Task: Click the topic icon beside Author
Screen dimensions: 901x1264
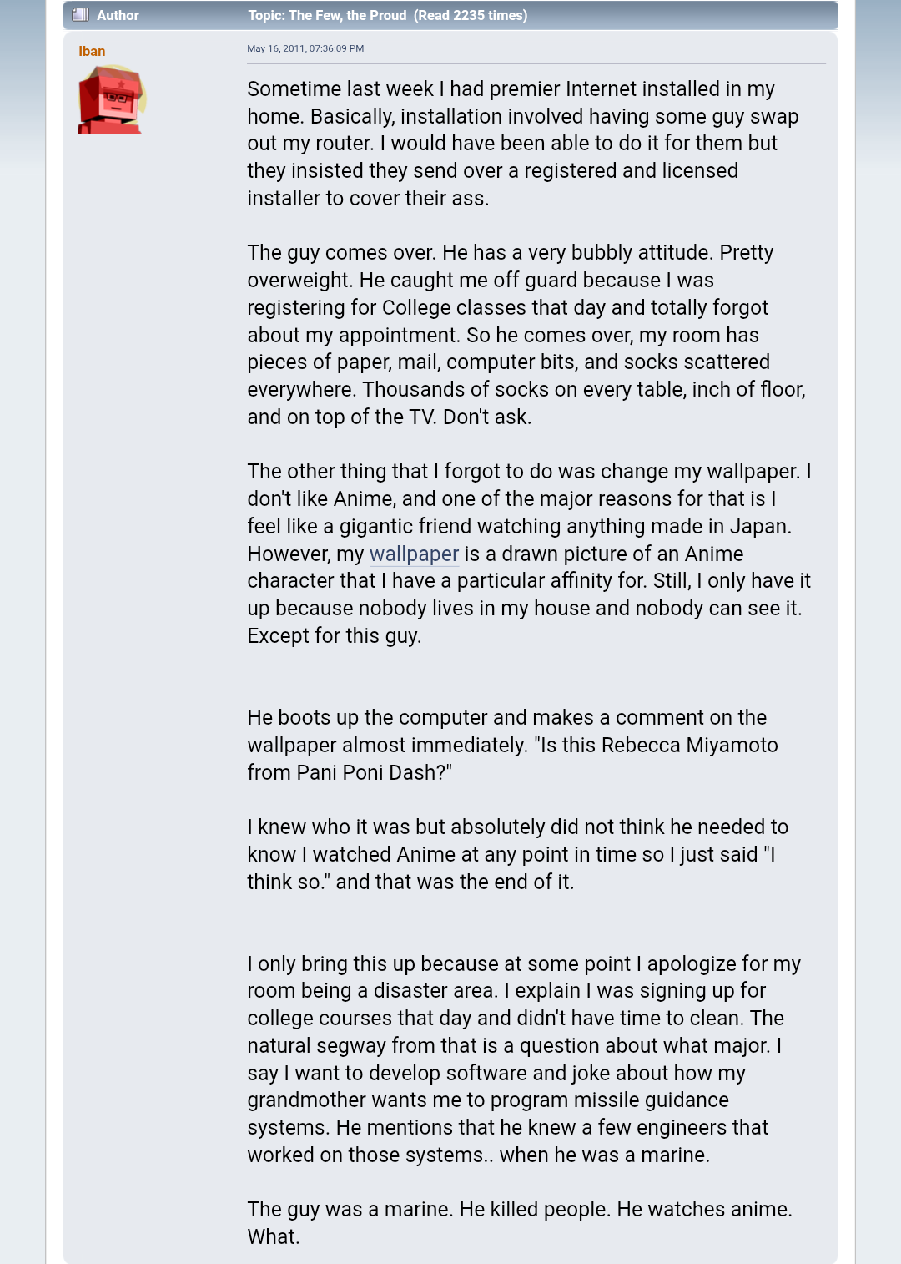Action: pos(80,15)
